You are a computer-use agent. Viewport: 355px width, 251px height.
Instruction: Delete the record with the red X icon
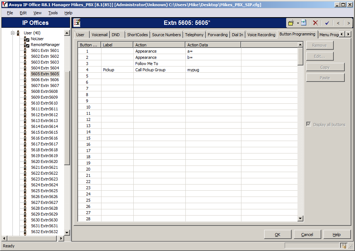coord(315,23)
